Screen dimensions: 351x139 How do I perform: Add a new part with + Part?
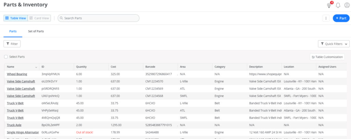pos(341,18)
